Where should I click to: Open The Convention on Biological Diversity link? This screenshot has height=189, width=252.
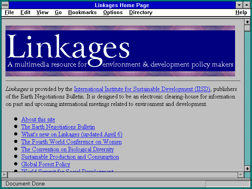(67, 149)
